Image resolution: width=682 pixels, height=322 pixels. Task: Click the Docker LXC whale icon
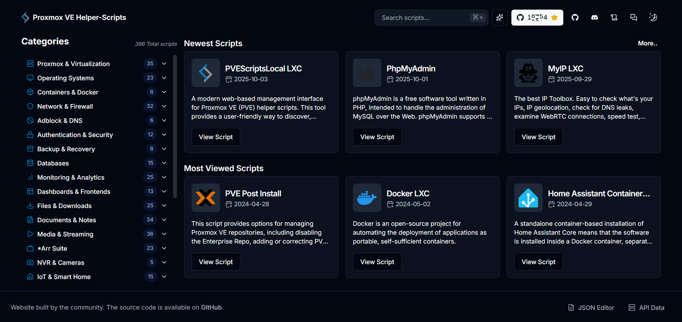[367, 198]
